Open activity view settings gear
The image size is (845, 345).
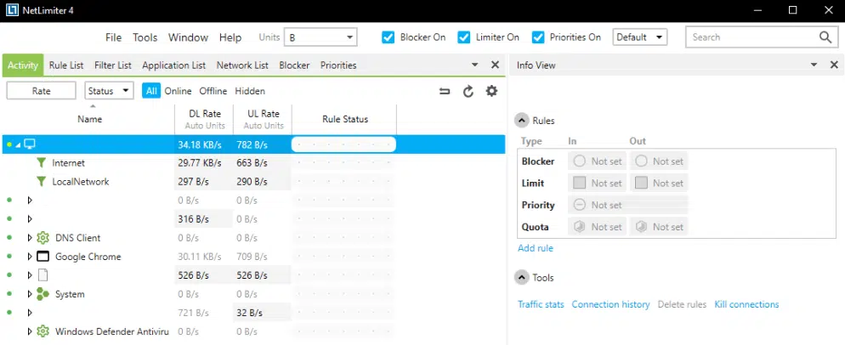491,91
